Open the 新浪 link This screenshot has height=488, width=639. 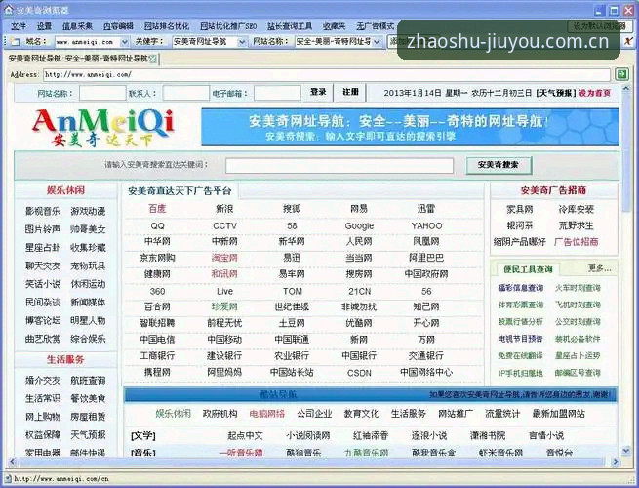(x=224, y=209)
